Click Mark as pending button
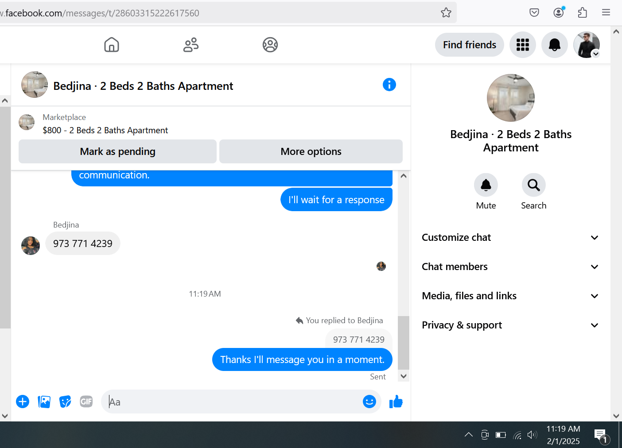This screenshot has width=622, height=448. [x=117, y=151]
